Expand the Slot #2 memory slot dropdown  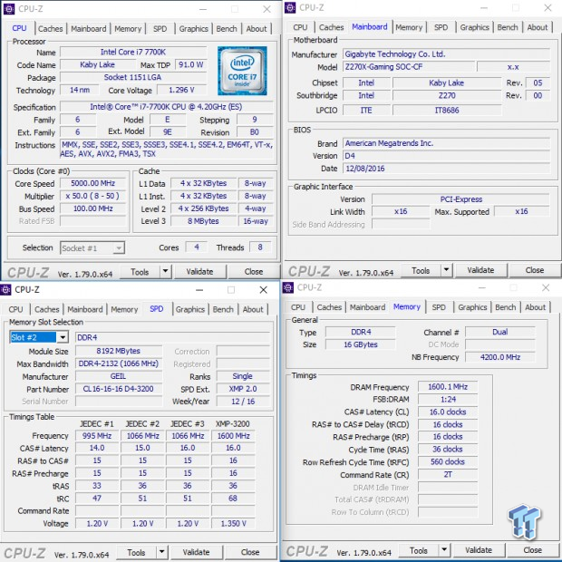point(63,337)
